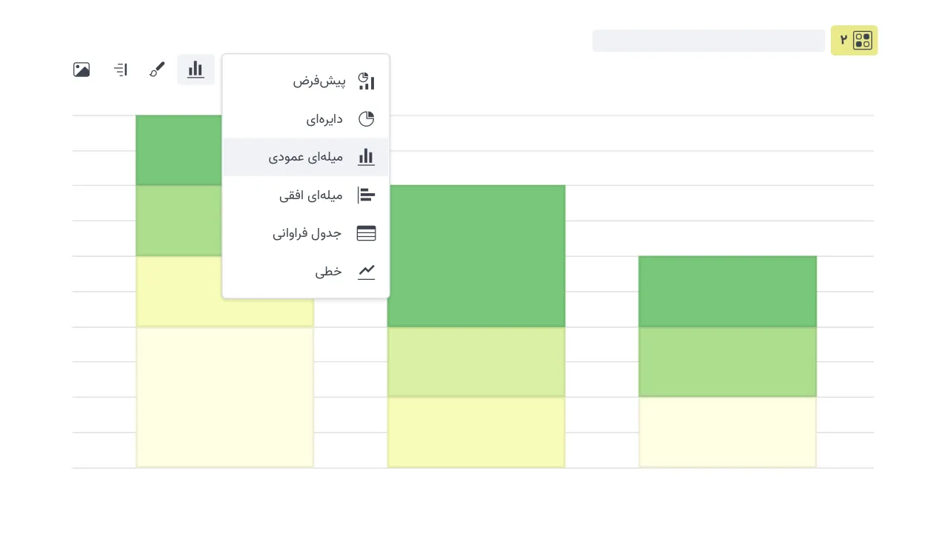Screen dimensions: 948x533
Task: Click the bar chart type toolbar icon
Action: pos(196,70)
